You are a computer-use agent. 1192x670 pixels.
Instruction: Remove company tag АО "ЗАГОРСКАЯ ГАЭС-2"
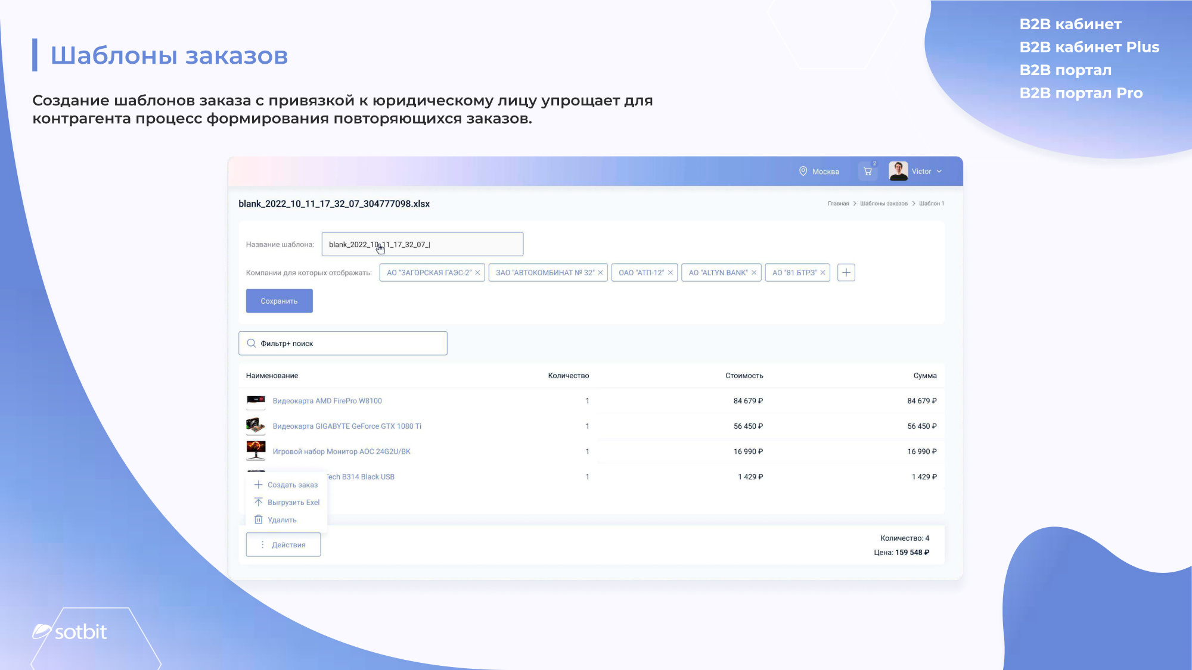477,273
